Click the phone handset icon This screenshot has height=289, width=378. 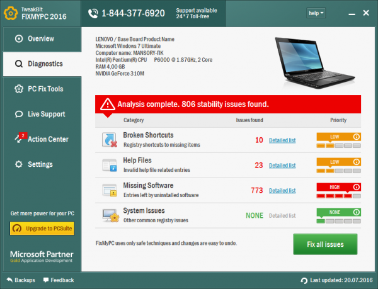tap(93, 13)
